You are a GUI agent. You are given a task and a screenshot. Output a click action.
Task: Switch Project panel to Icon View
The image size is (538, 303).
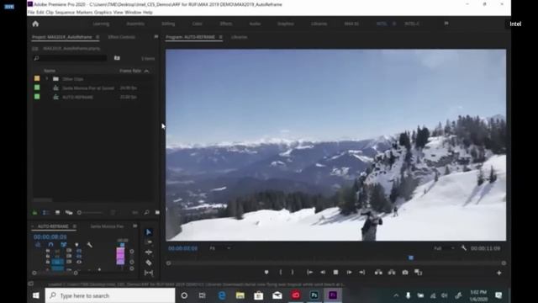tap(57, 213)
